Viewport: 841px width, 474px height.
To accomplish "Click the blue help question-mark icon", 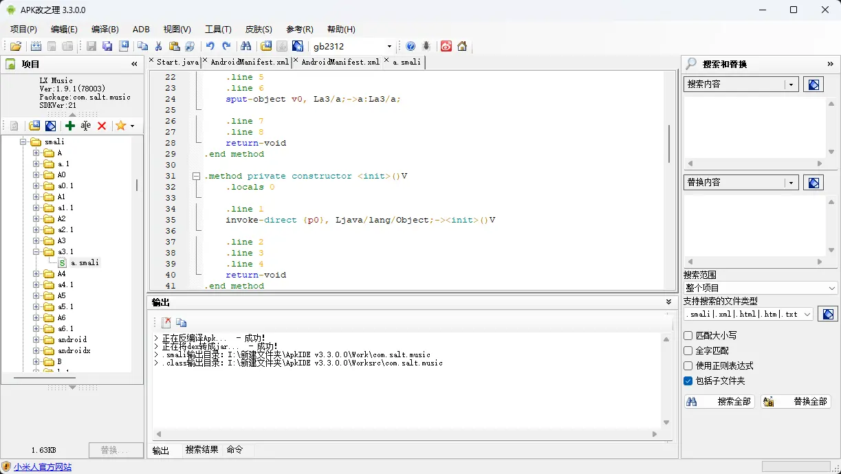I will coord(411,46).
